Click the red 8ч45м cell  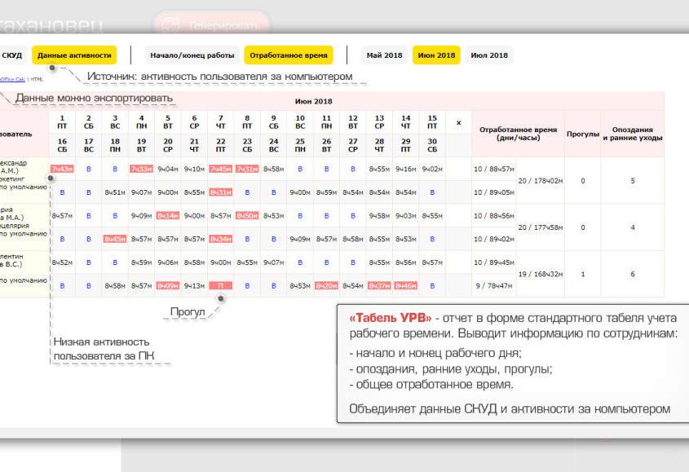click(115, 239)
